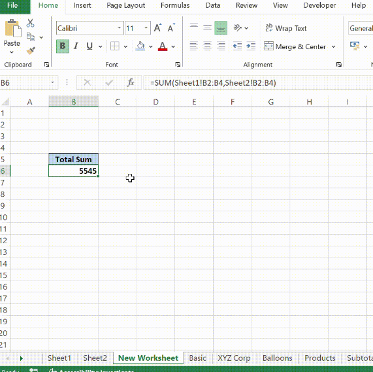Open the underline style dropdown arrow
The width and height of the screenshot is (373, 372).
pos(101,46)
